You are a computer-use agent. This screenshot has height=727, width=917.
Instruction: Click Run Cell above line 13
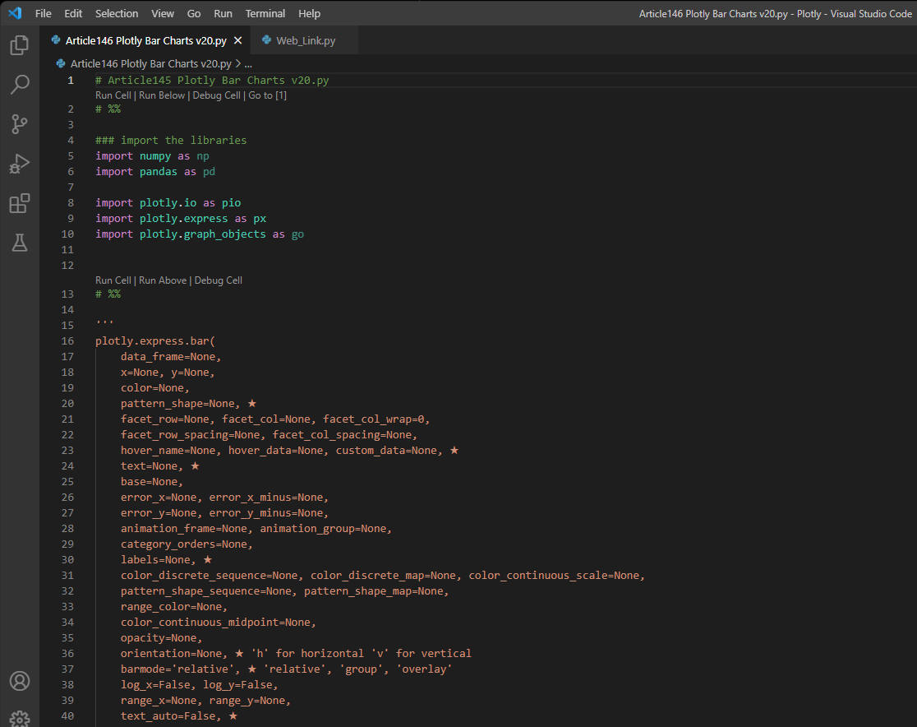coord(113,280)
